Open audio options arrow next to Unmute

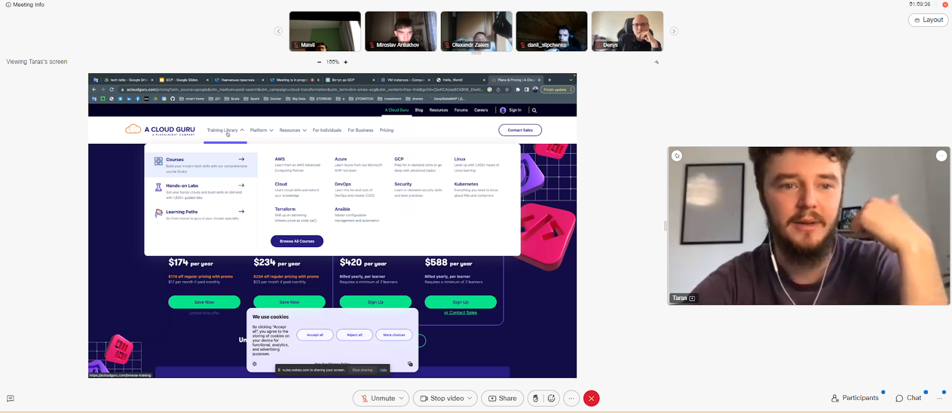402,398
